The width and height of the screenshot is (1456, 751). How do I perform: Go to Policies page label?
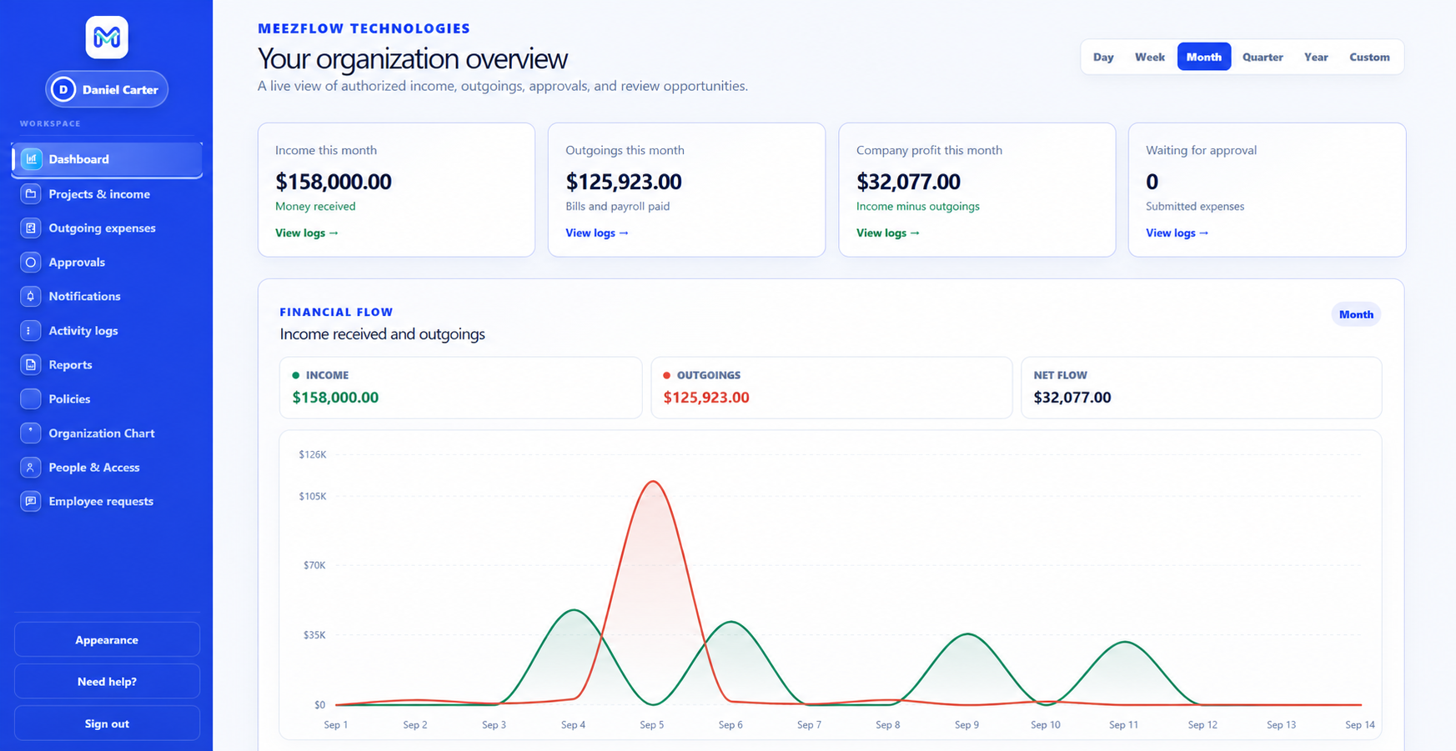tap(69, 398)
